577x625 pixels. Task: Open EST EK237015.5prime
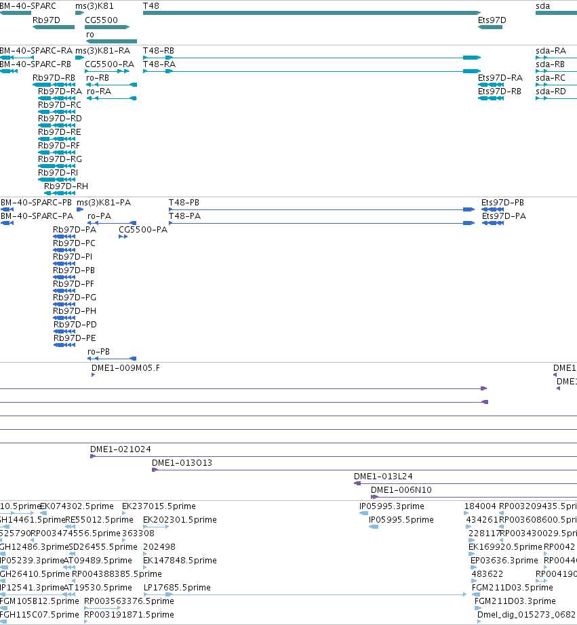tap(159, 506)
